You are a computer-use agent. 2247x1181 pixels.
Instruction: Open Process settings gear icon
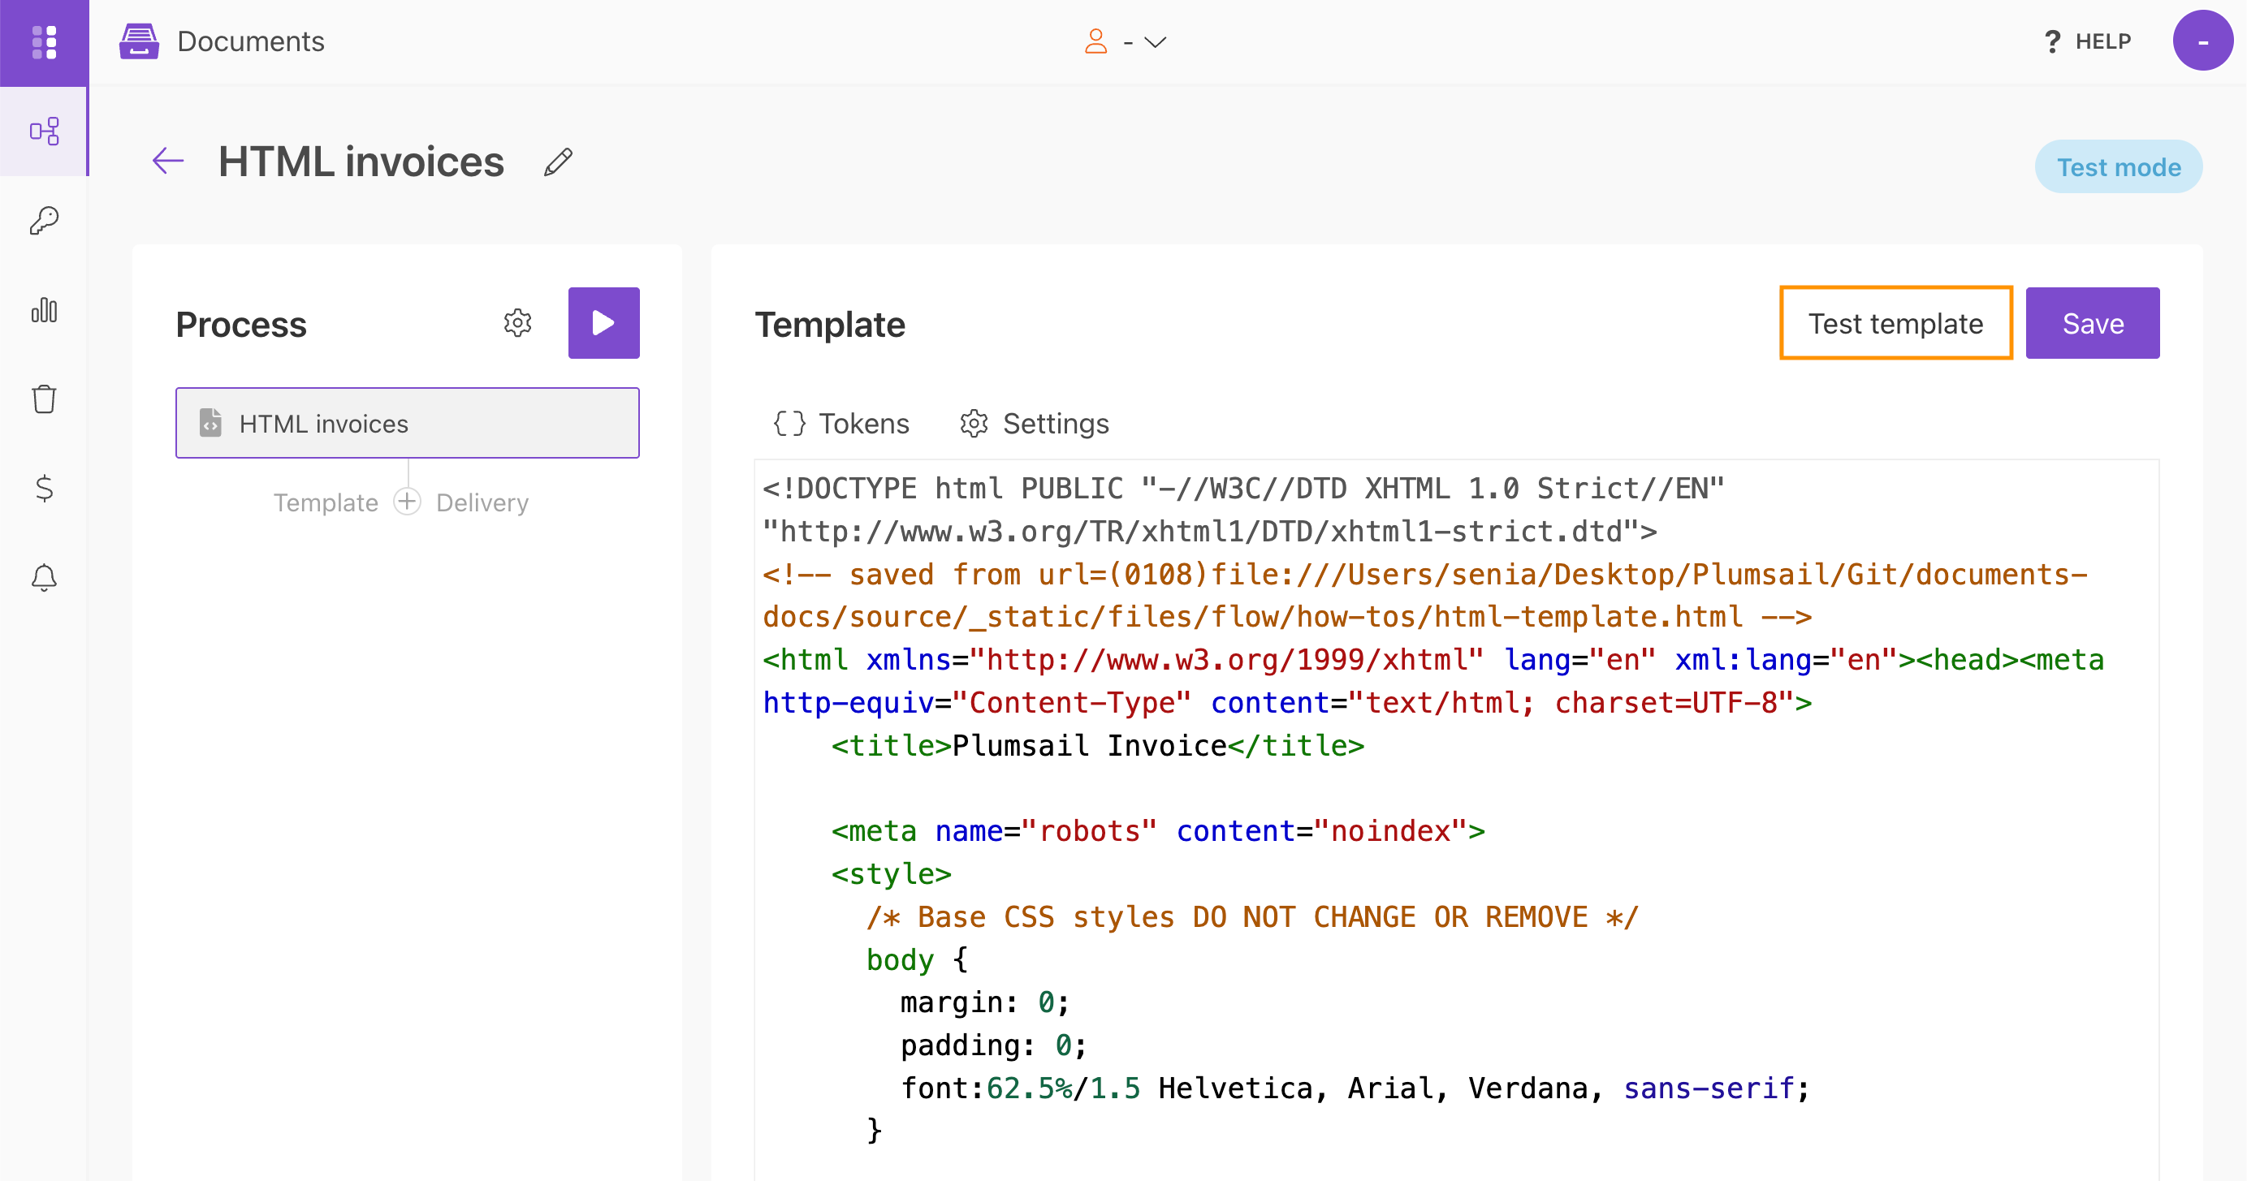tap(517, 323)
